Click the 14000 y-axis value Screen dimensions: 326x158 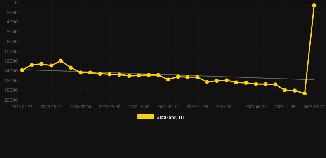pos(11,71)
